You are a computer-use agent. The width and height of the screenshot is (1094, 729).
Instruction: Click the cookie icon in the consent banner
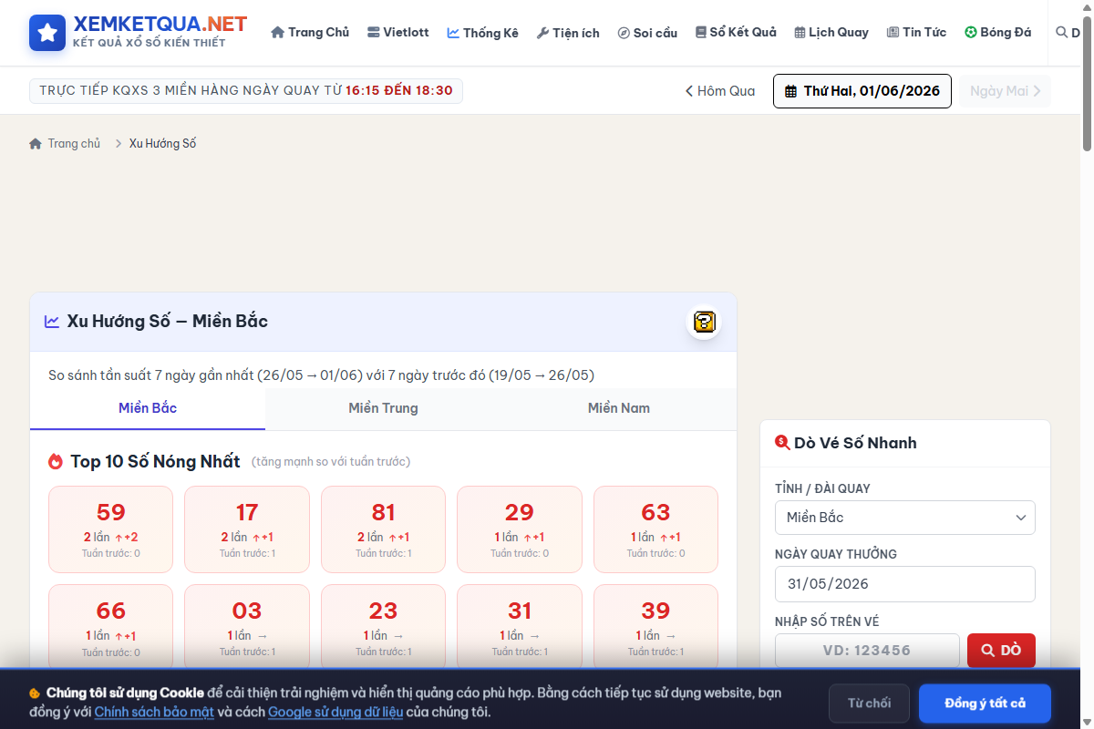[35, 693]
